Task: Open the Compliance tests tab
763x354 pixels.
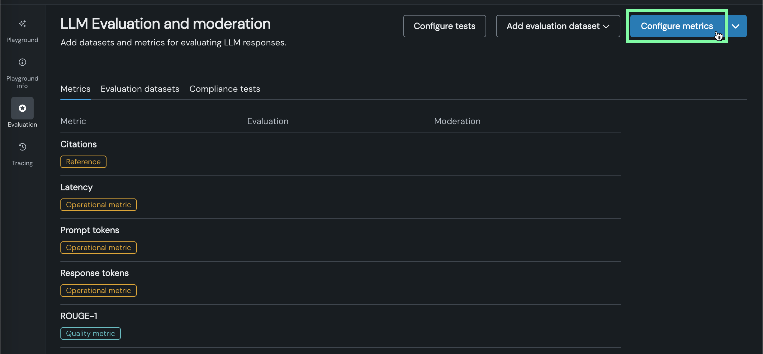Action: click(225, 89)
